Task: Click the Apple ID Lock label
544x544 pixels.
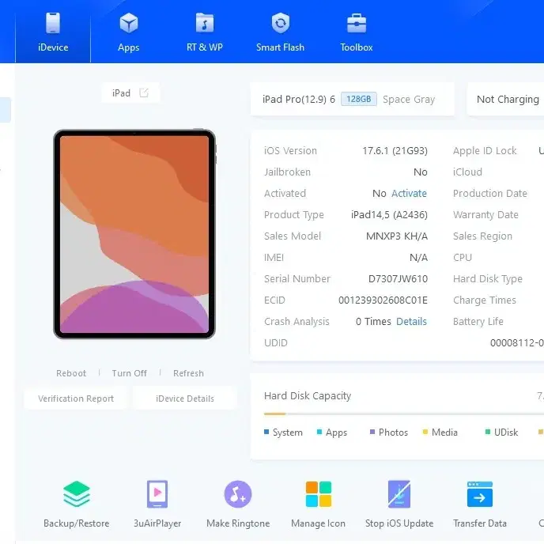Action: (485, 151)
